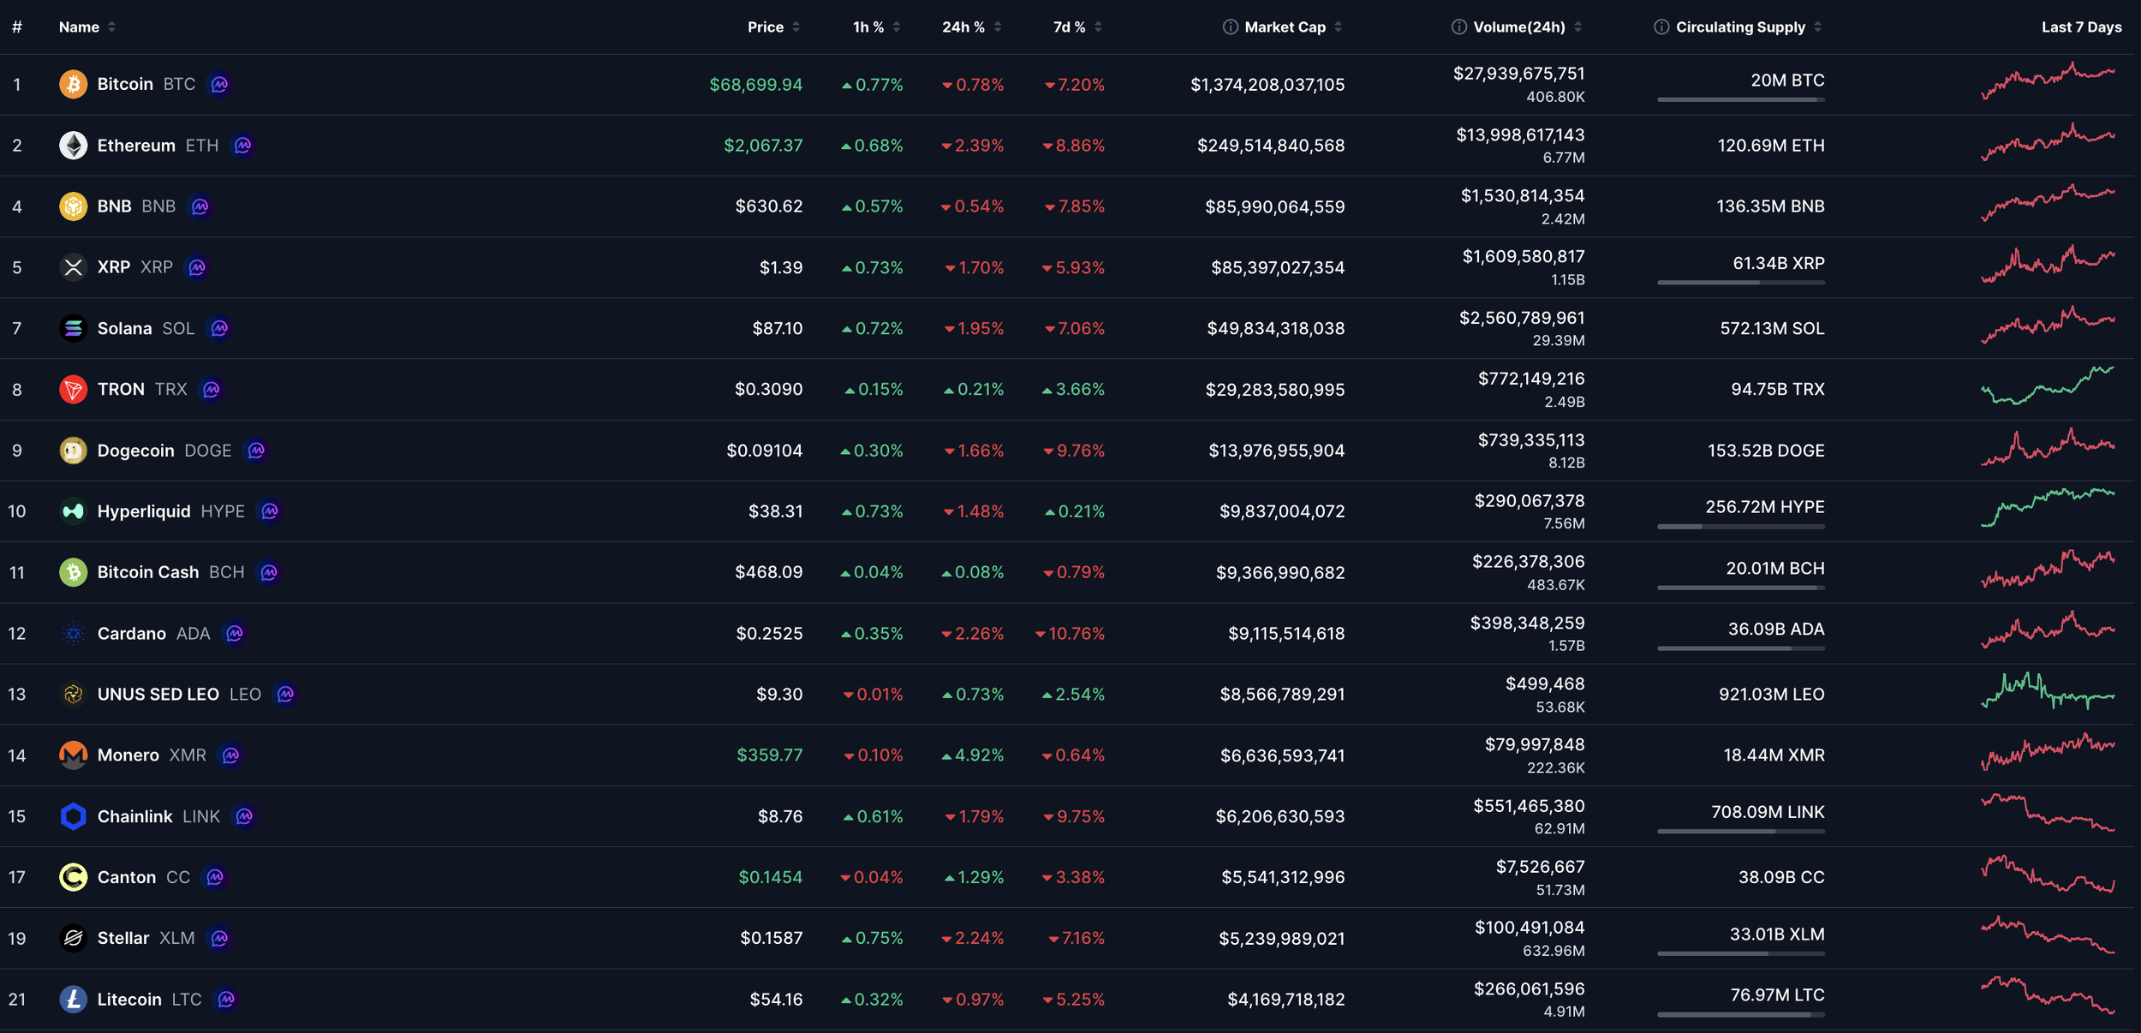
Task: Sort by 24h % change column
Action: (963, 27)
